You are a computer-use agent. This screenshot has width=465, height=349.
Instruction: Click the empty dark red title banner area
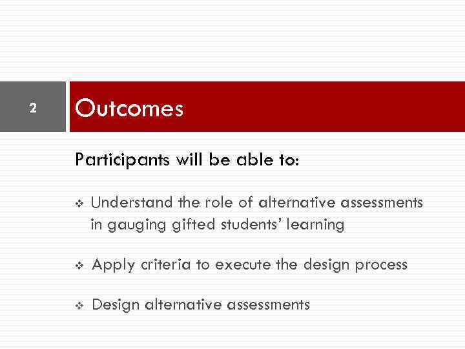point(323,107)
